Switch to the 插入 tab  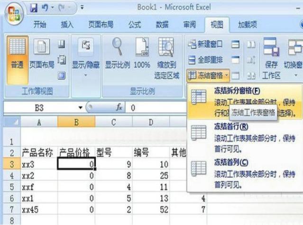[67, 25]
